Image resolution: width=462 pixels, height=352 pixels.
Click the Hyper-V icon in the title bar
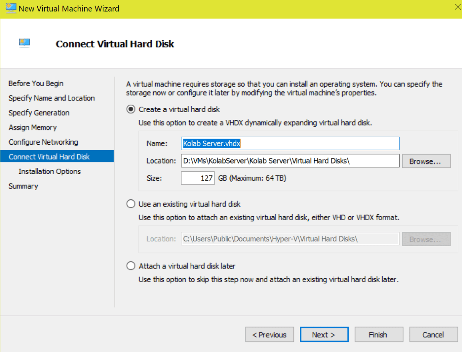click(10, 8)
